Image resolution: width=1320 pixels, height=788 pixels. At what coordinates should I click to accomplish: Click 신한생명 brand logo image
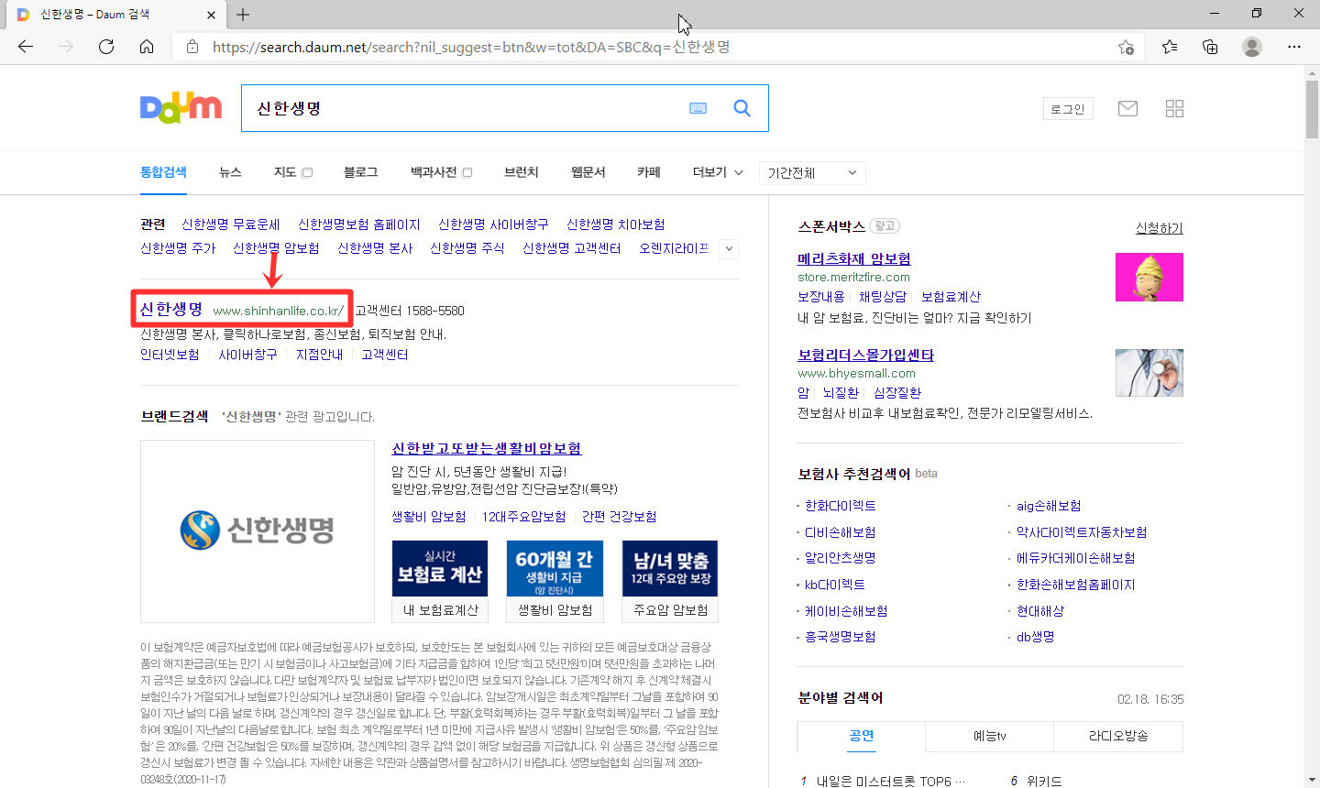pos(258,531)
